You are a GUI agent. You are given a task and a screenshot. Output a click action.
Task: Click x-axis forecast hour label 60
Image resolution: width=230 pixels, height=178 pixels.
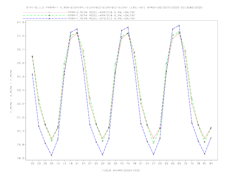[x=160, y=163]
